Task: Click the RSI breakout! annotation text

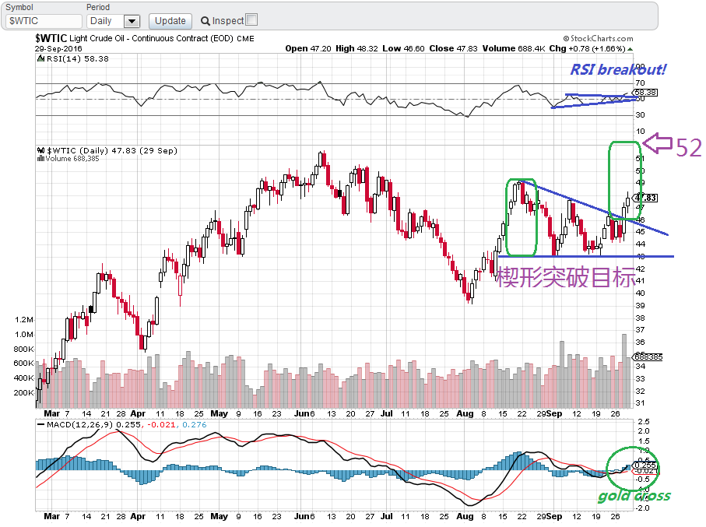Action: 617,69
